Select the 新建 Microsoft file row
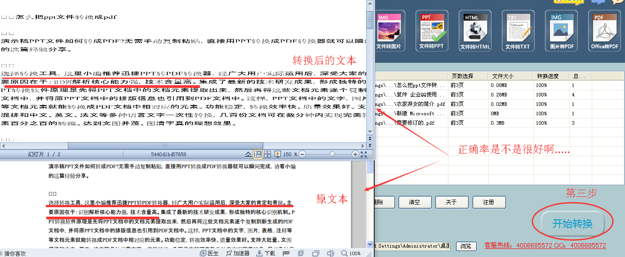This screenshot has height=257, width=625. tap(500, 113)
